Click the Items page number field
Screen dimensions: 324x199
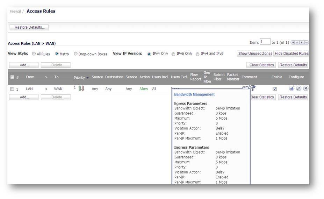[265, 42]
